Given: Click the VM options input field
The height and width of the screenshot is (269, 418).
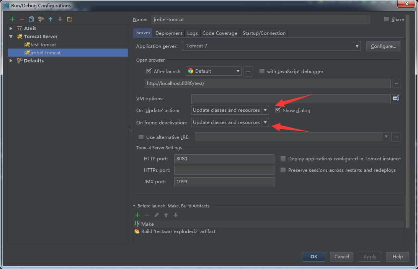Looking at the screenshot, I should click(291, 99).
